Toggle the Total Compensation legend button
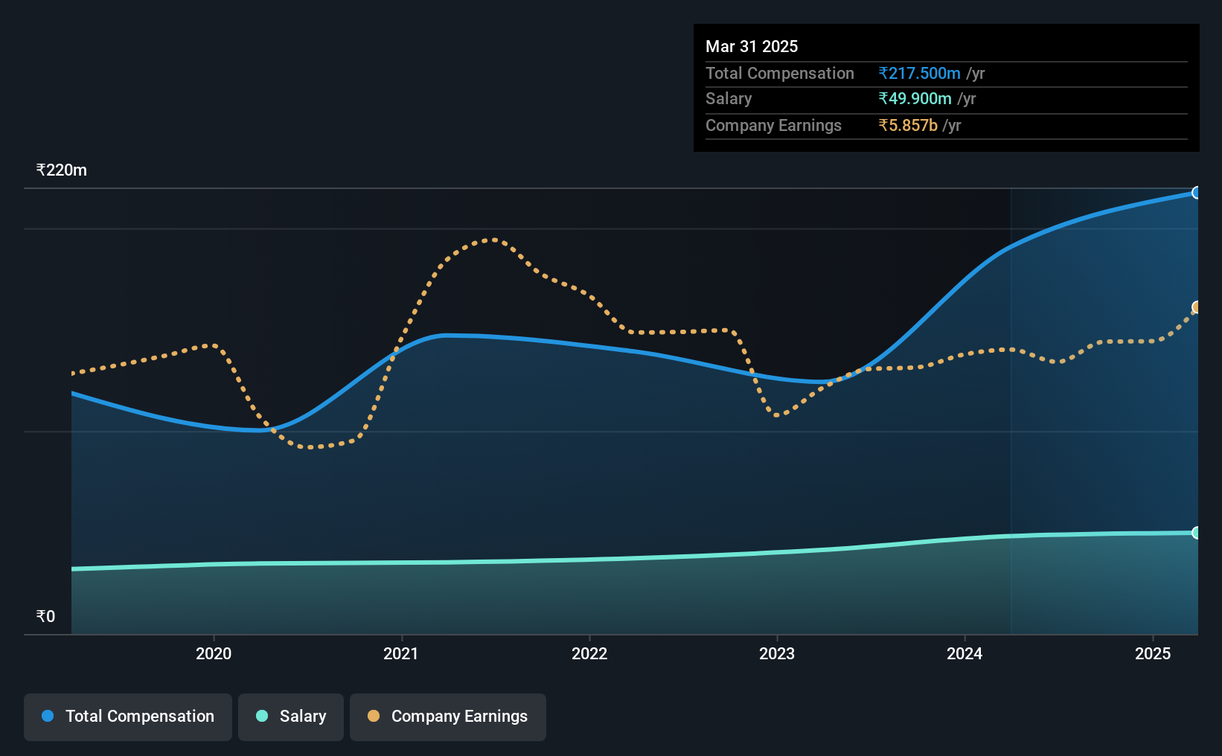1222x756 pixels. [128, 717]
